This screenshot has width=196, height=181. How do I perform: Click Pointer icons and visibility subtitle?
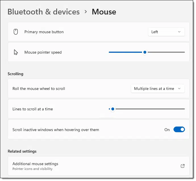32,169
